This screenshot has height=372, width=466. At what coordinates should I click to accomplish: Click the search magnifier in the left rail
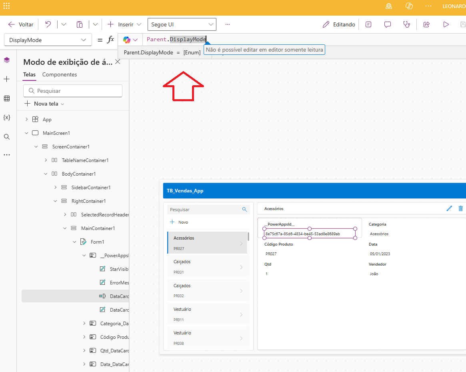pos(7,137)
